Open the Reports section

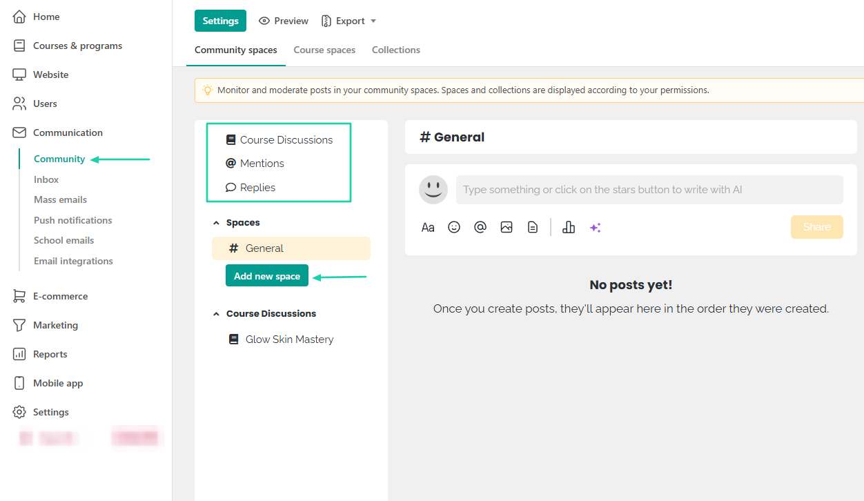click(x=50, y=354)
